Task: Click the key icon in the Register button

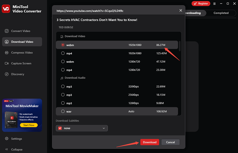Action: (195, 4)
